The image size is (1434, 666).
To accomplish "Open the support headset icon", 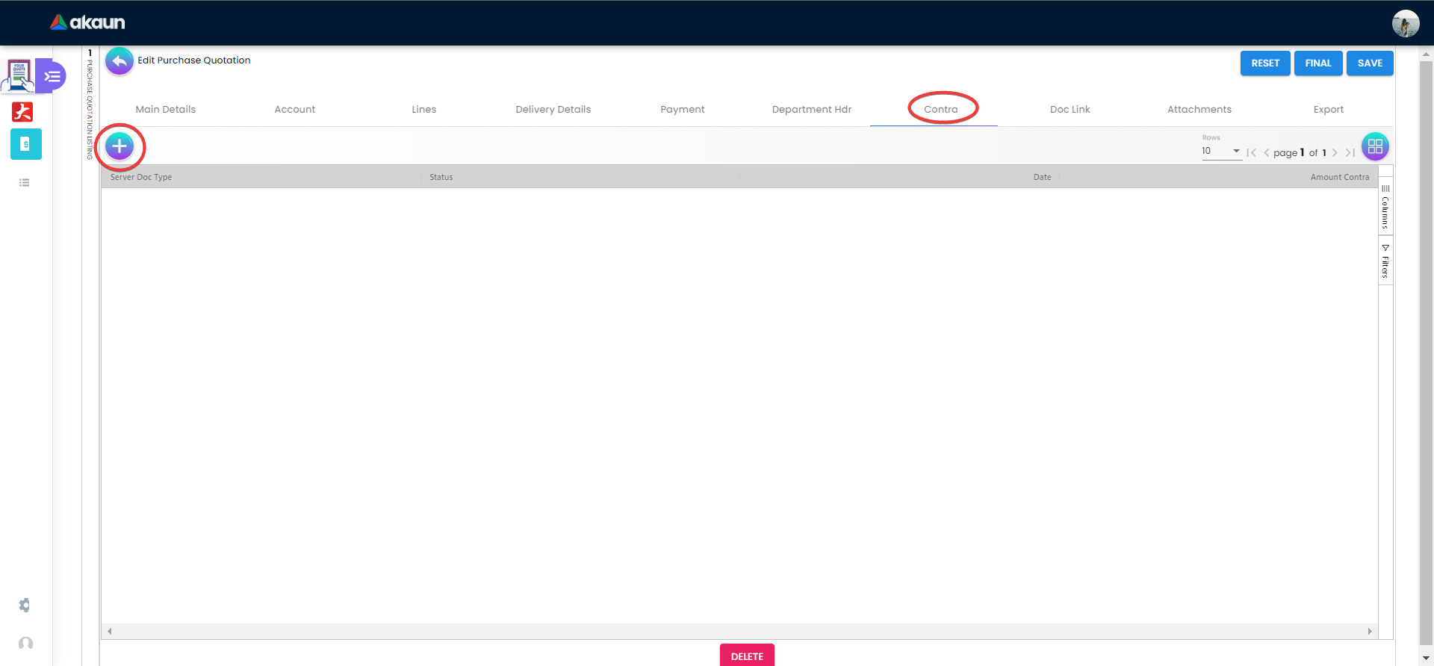I will point(25,643).
